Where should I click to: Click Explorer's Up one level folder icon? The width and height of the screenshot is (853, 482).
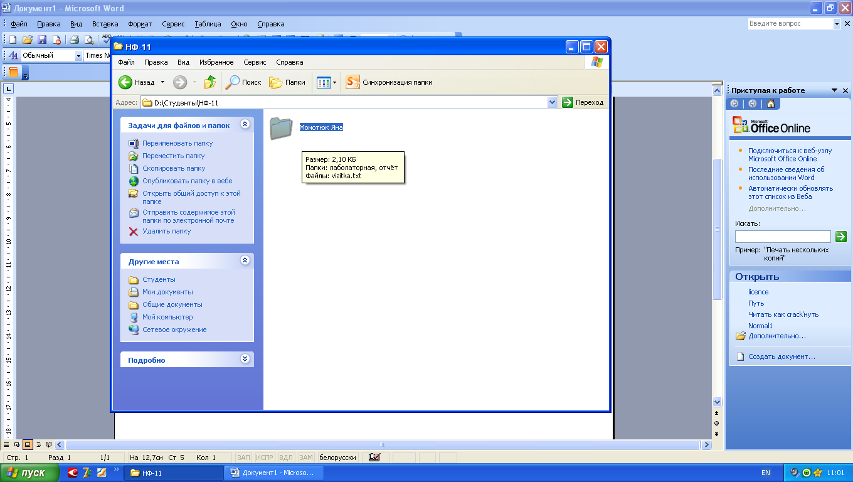210,82
